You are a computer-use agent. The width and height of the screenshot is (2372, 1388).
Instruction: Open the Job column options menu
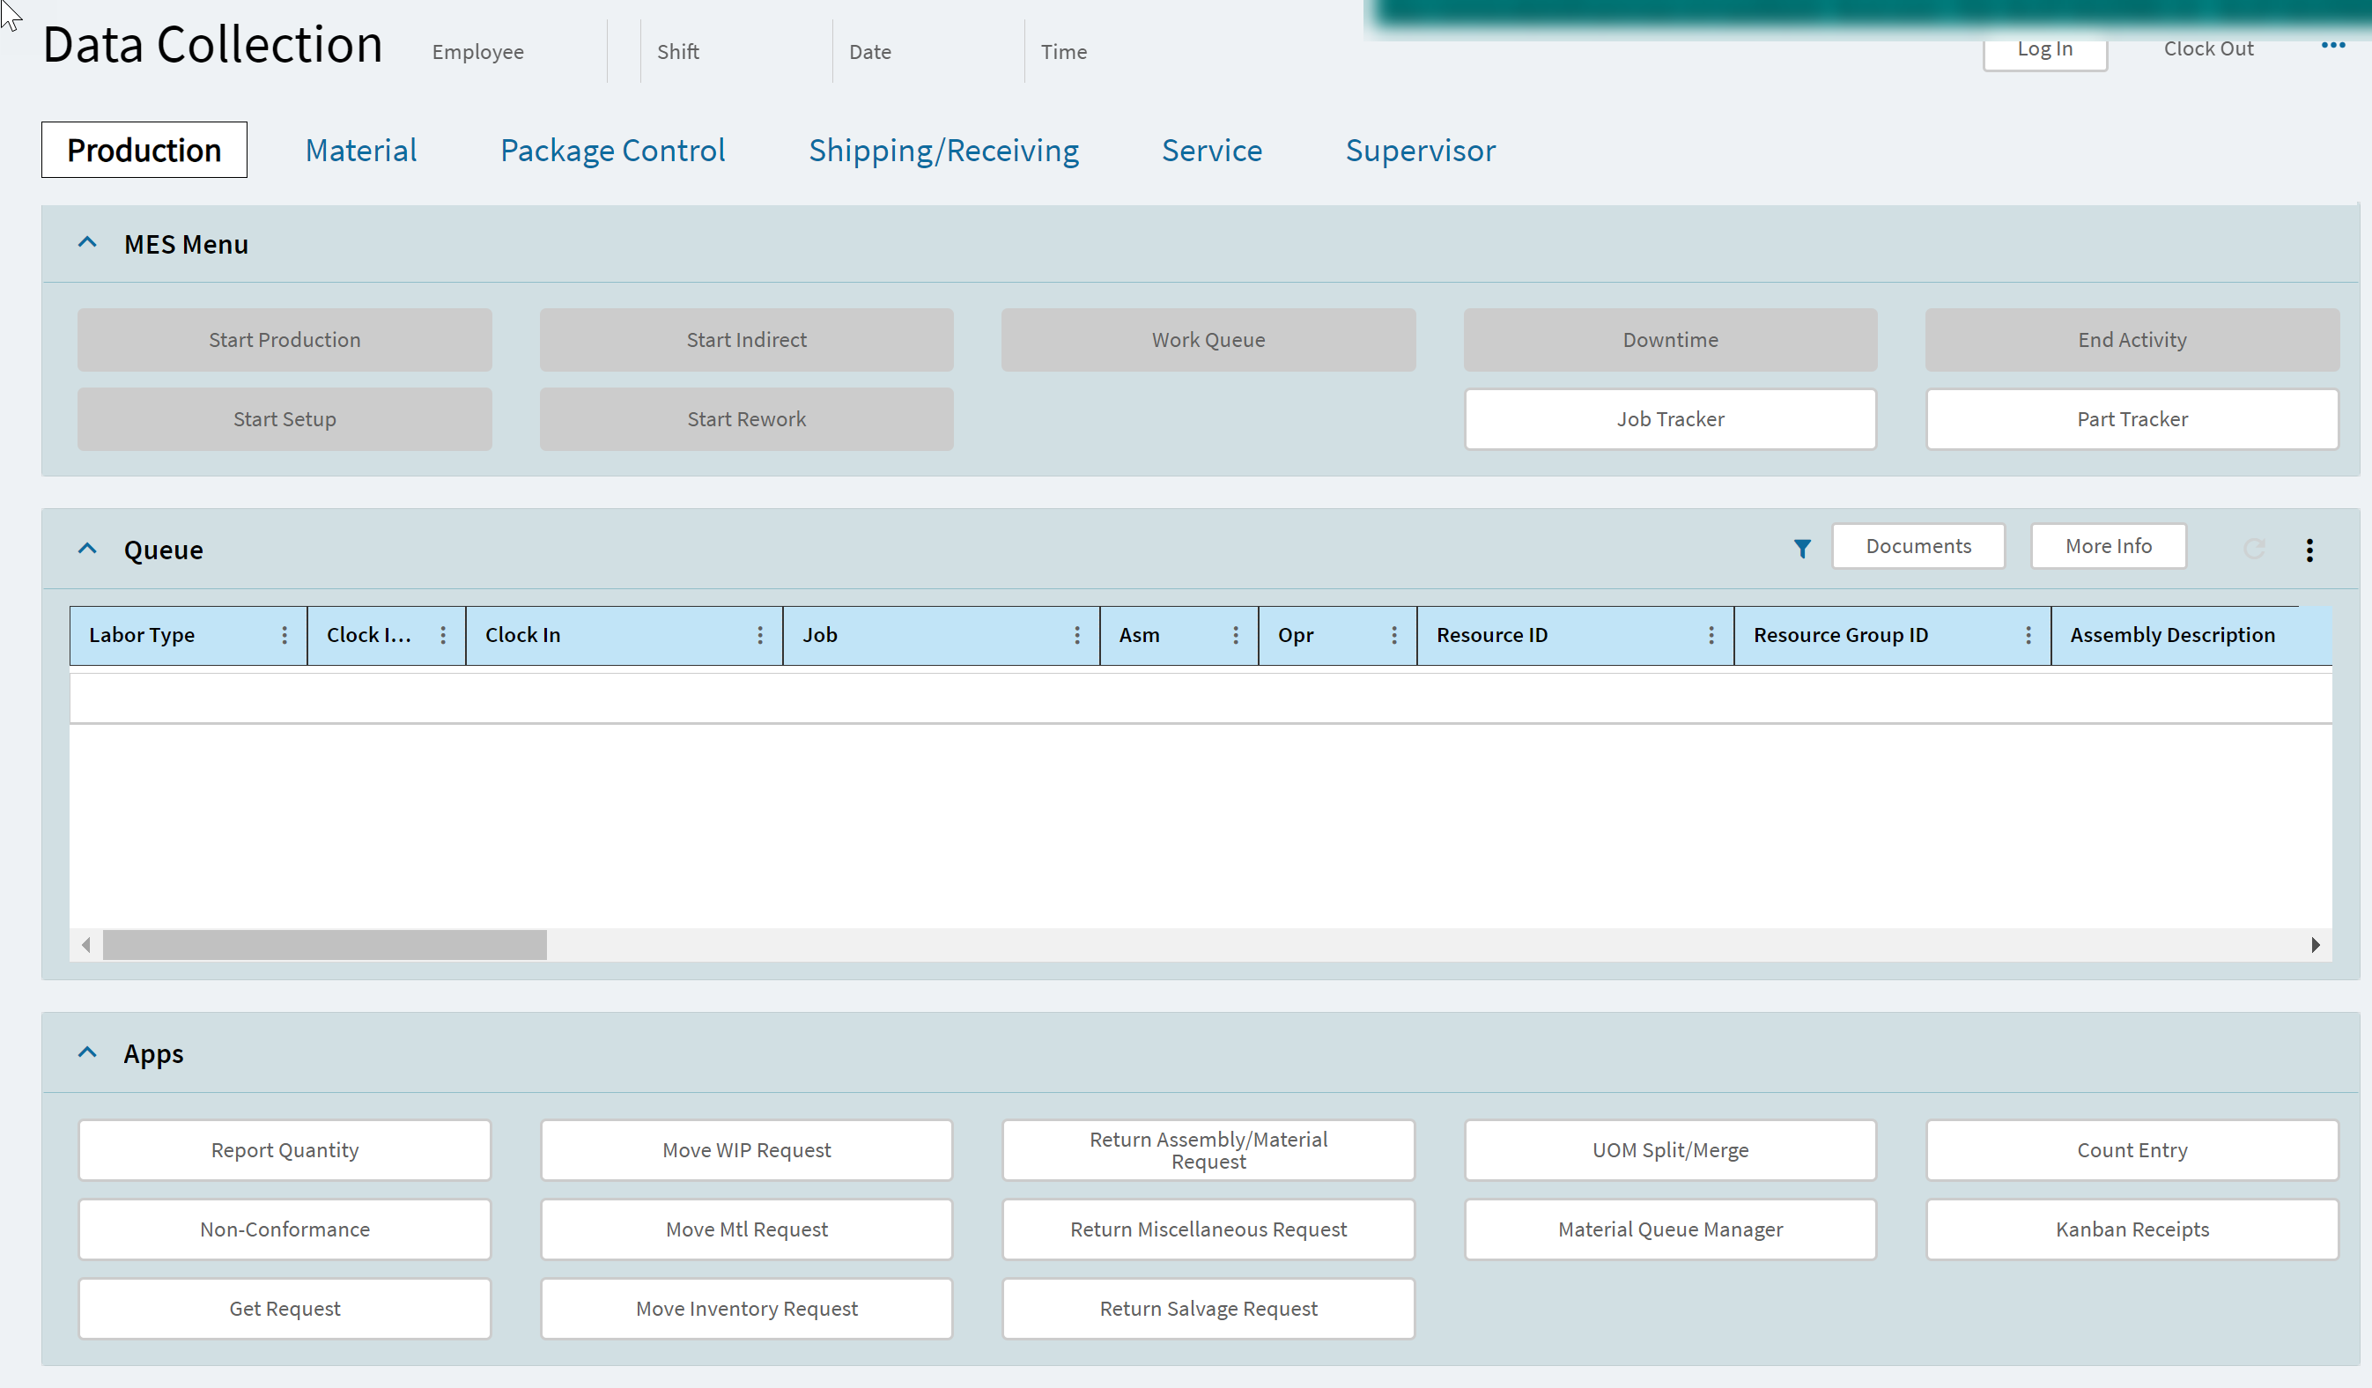[1078, 635]
